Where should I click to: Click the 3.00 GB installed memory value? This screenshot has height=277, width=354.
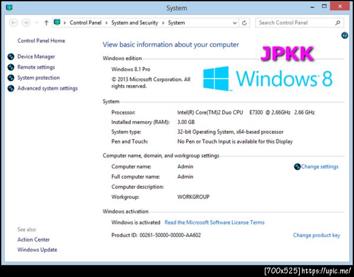pyautogui.click(x=186, y=122)
